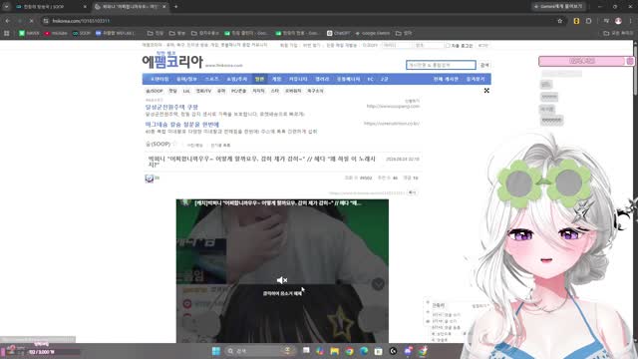Bookmark this page with the star icon
The width and height of the screenshot is (638, 359).
pos(560,21)
